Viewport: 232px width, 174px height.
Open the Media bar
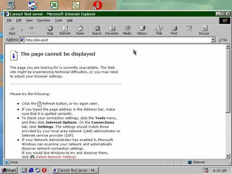pos(127,30)
